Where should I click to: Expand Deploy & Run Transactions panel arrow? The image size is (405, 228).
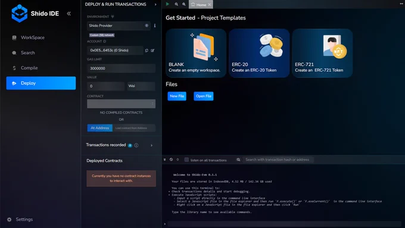pyautogui.click(x=155, y=4)
